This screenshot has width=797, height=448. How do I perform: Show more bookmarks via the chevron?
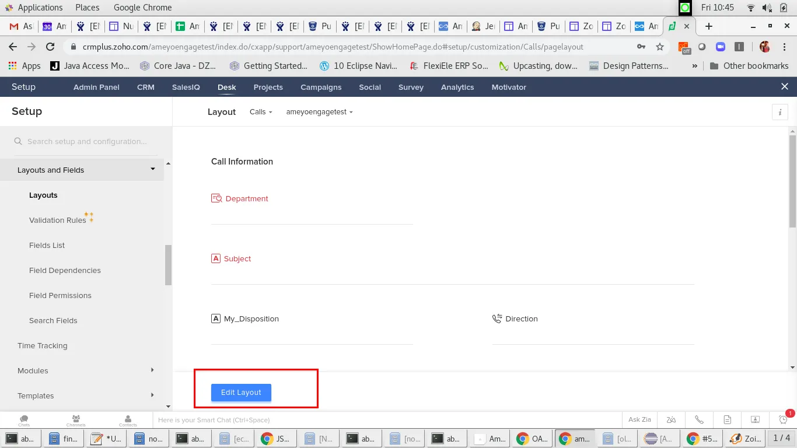pos(694,66)
